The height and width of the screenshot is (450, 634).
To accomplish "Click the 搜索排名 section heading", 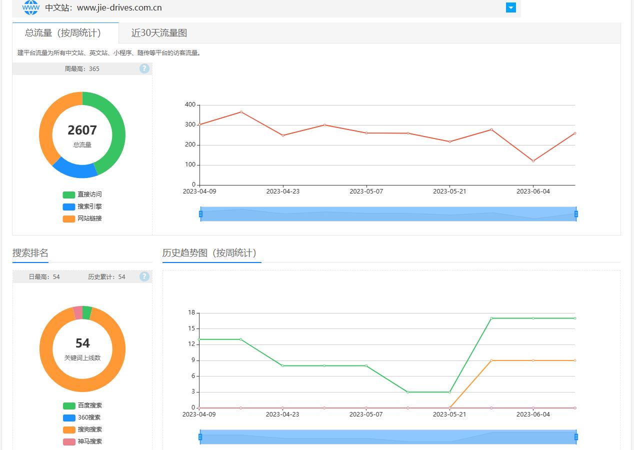I will tap(30, 252).
